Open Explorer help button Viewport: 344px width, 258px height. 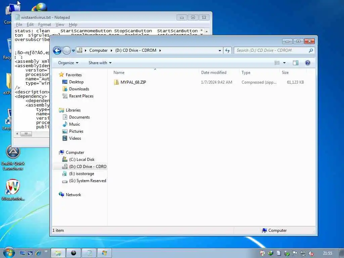308,63
